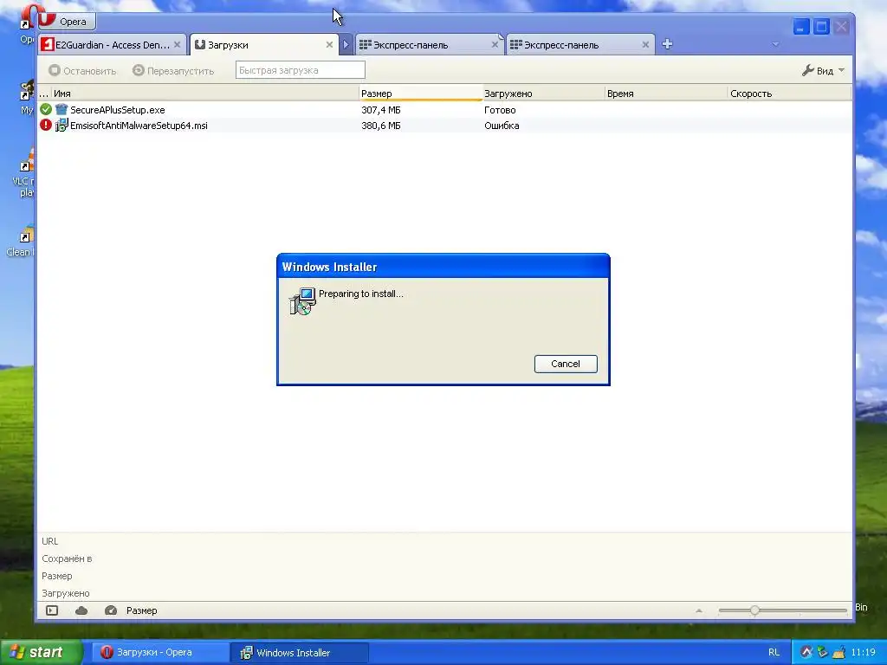The width and height of the screenshot is (887, 665).
Task: Click the first system tray icon
Action: pyautogui.click(x=806, y=652)
